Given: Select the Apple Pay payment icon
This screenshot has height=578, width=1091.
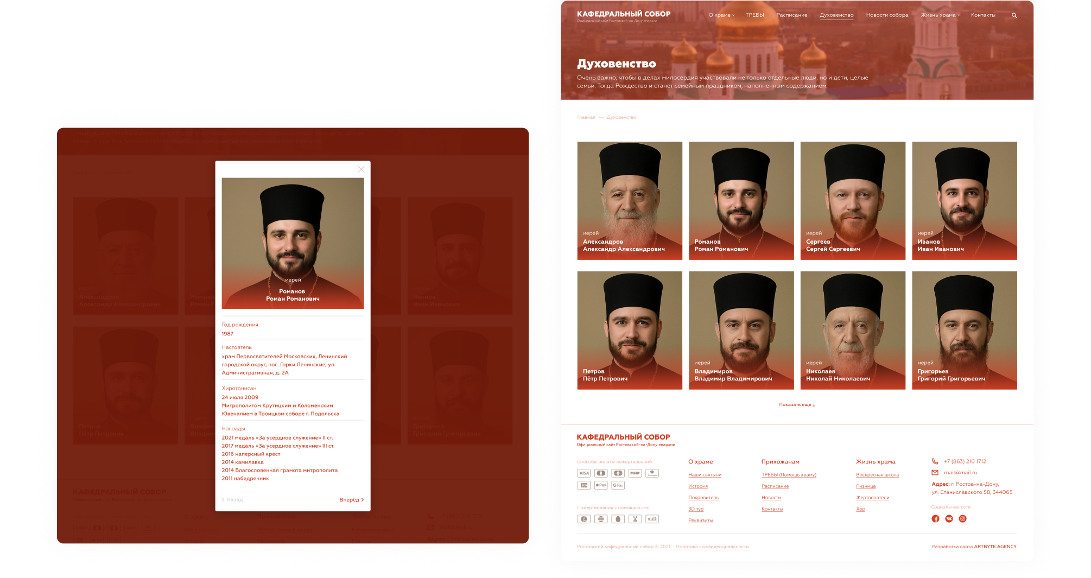Looking at the screenshot, I should coord(601,485).
